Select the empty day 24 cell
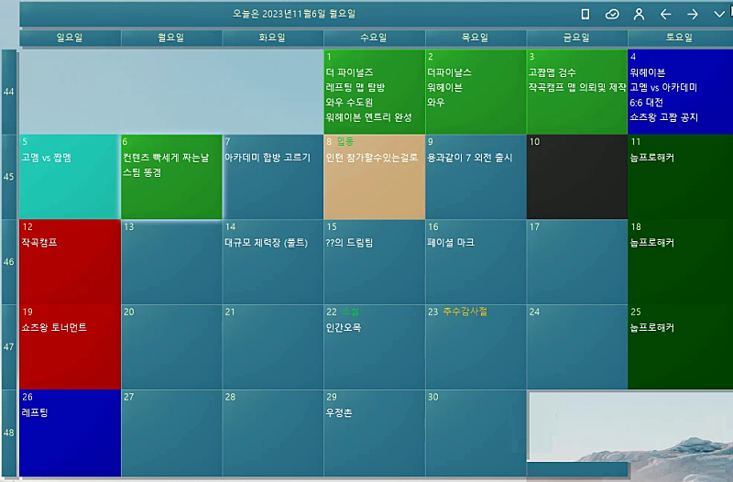This screenshot has width=733, height=482. pyautogui.click(x=577, y=347)
